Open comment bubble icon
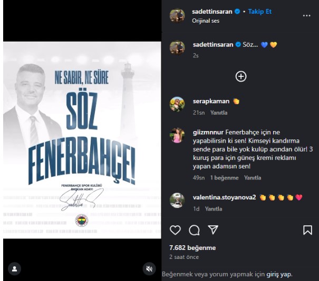 click(194, 230)
